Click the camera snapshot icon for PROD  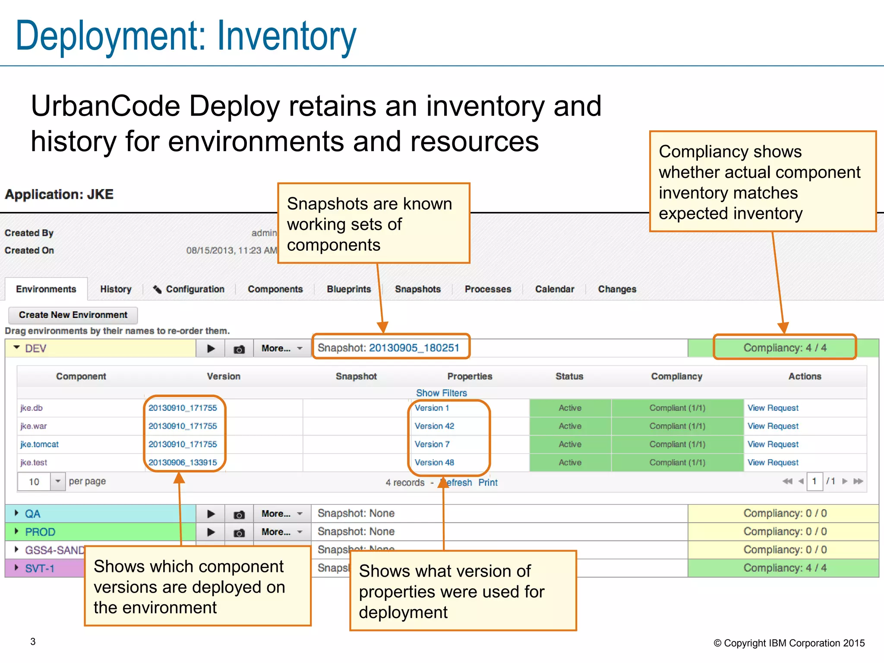[239, 532]
